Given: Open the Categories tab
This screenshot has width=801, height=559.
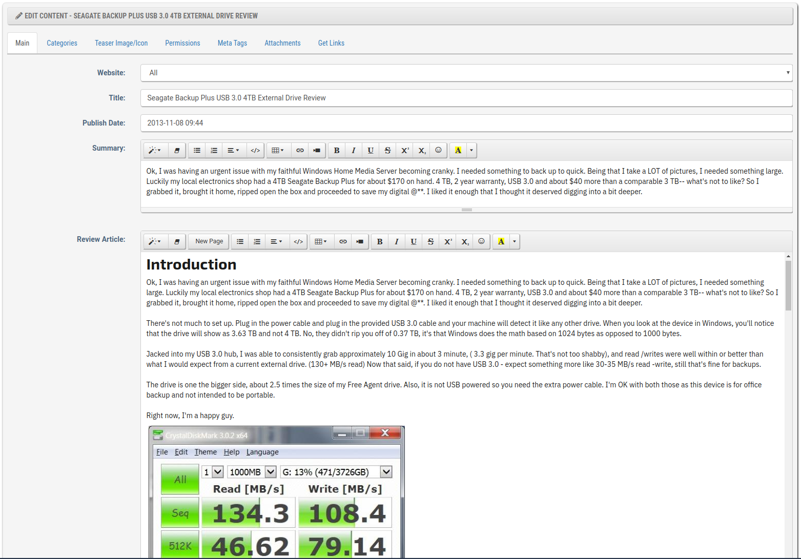Looking at the screenshot, I should coord(62,43).
